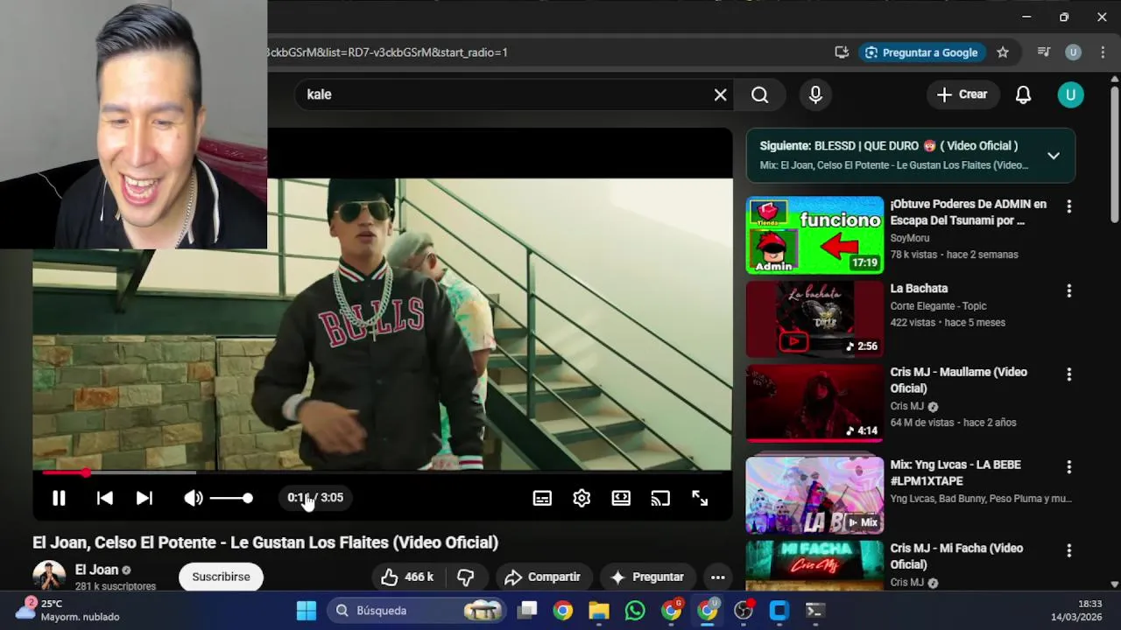Open the Windows Start menu
This screenshot has width=1121, height=630.
coord(307,611)
